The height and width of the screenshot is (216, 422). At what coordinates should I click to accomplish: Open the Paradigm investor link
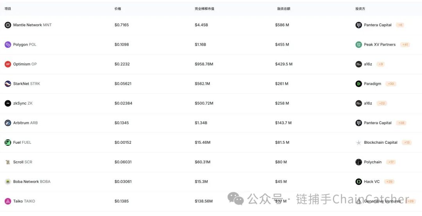(372, 84)
